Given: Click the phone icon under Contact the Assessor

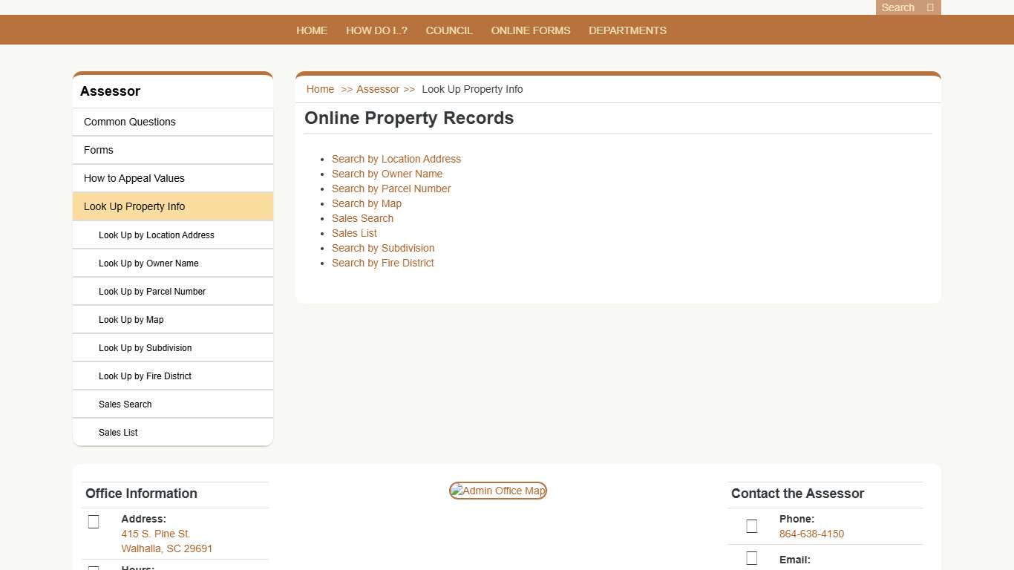Looking at the screenshot, I should click(751, 525).
